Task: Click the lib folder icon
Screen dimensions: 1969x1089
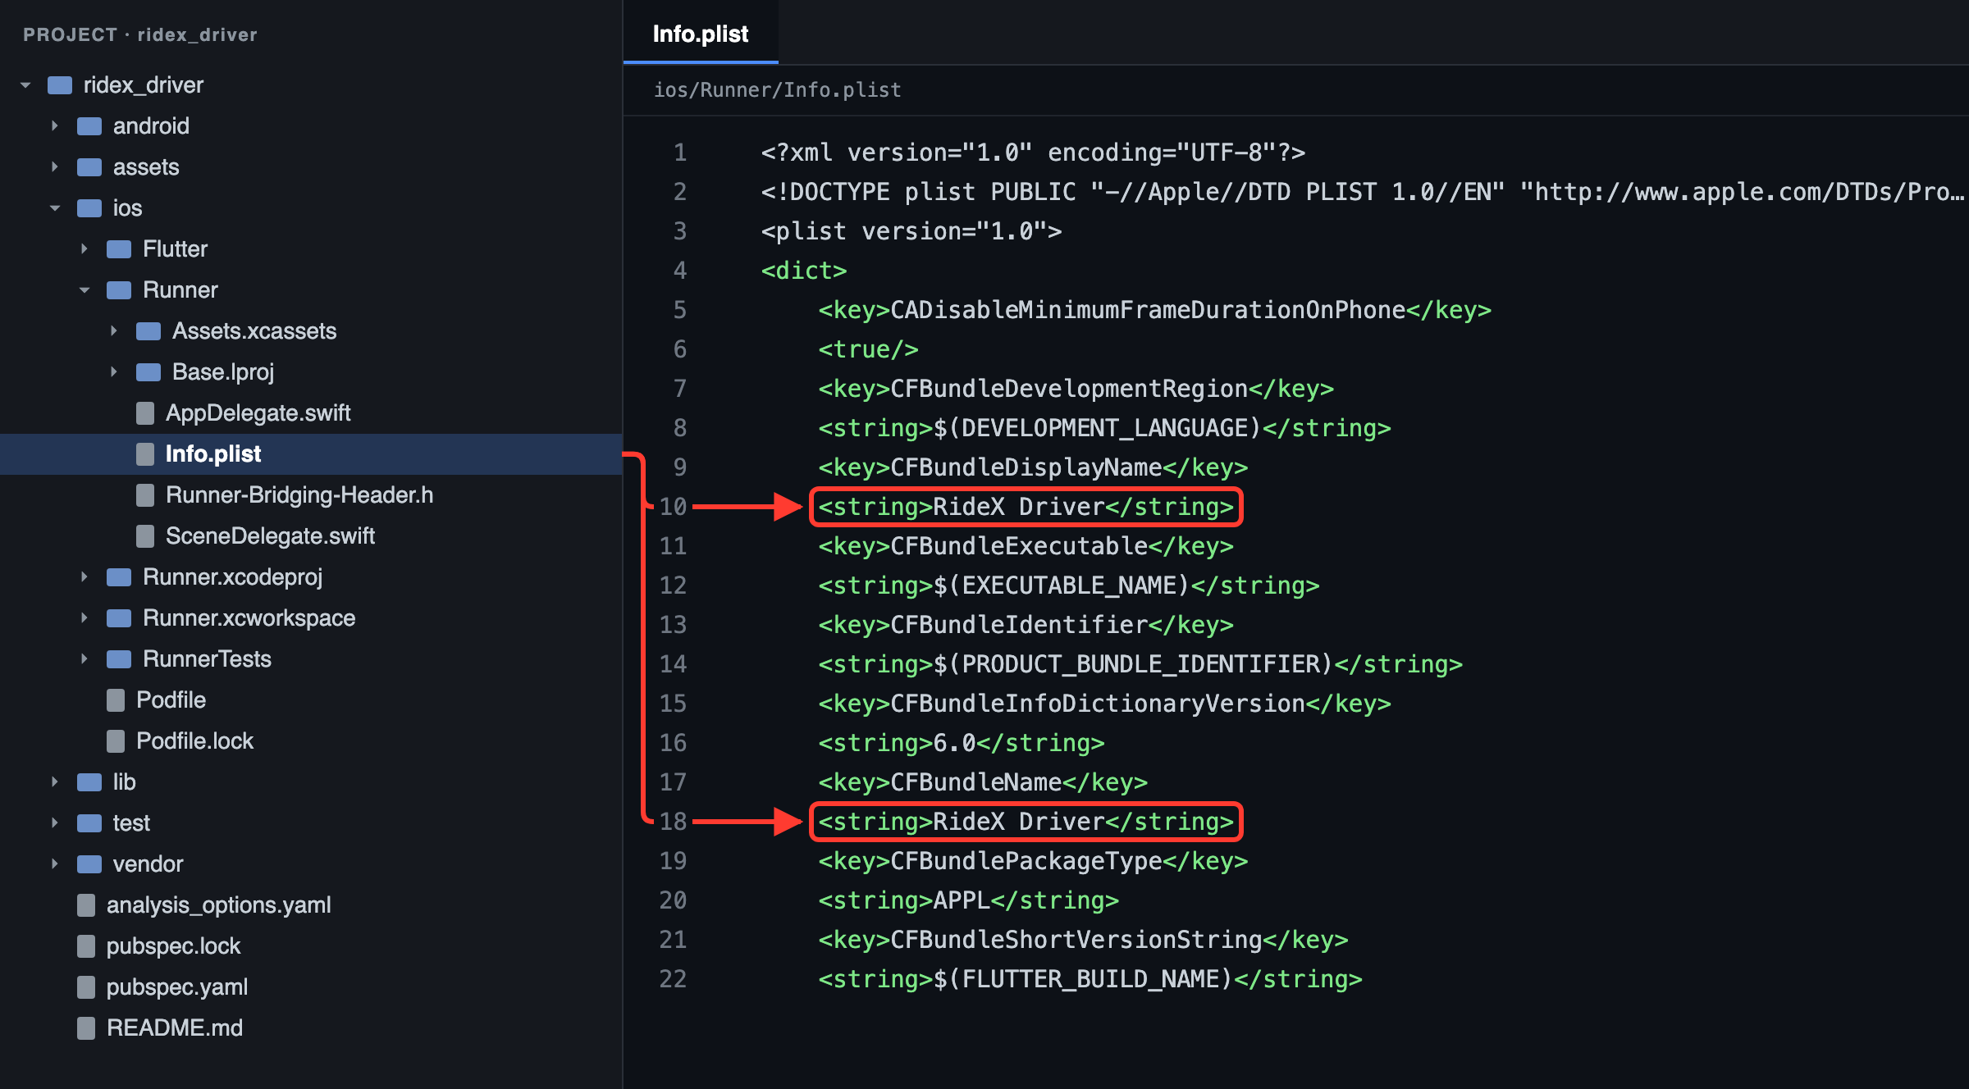Action: (x=89, y=782)
